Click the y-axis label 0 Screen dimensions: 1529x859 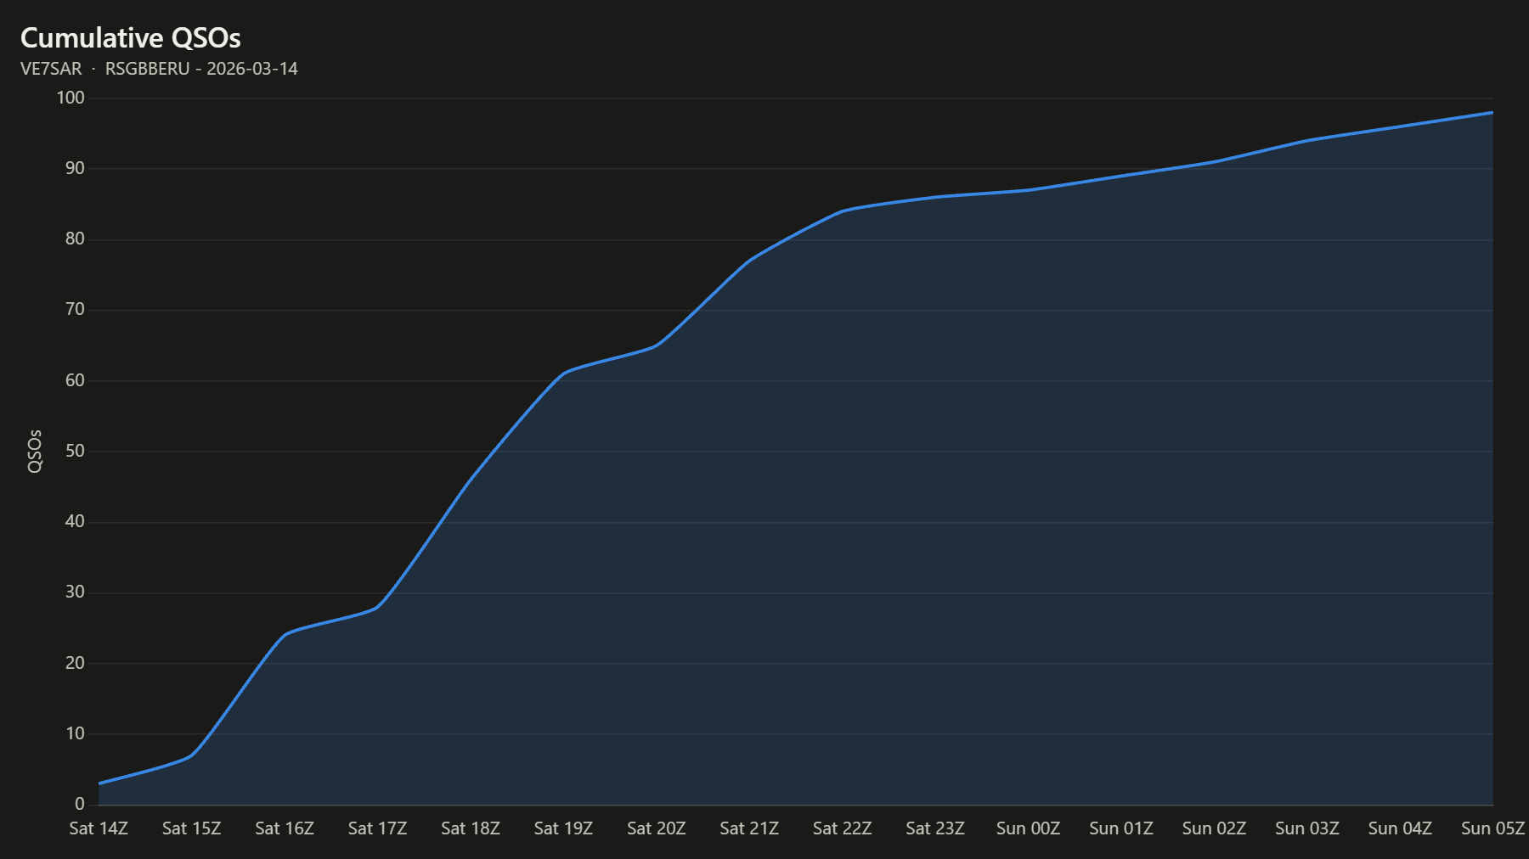pos(80,804)
